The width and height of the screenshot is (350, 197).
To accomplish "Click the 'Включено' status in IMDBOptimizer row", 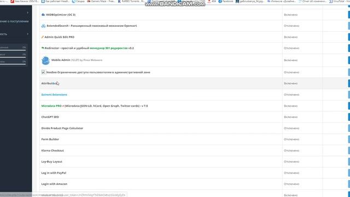I will click(290, 15).
